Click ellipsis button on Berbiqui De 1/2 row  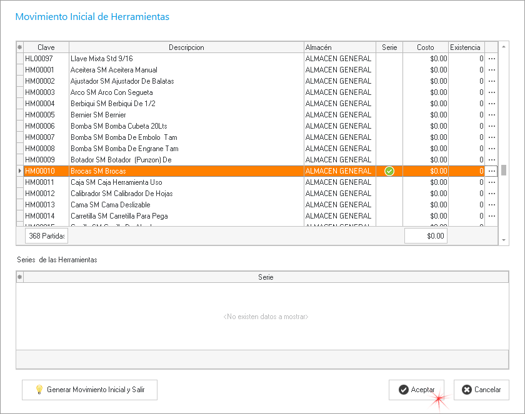coord(492,104)
